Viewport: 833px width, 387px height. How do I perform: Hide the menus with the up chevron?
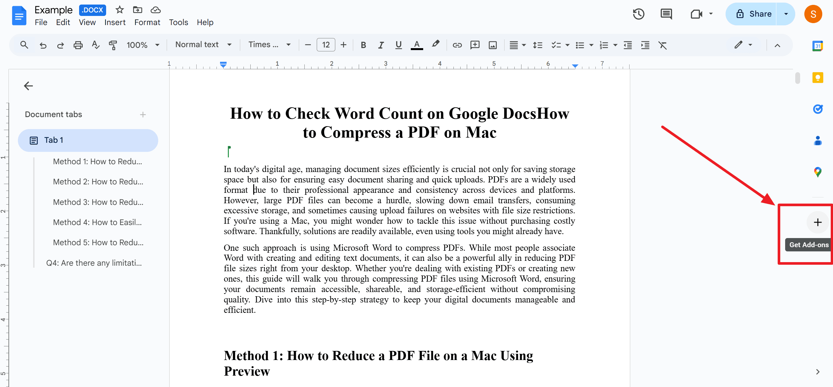coord(777,45)
